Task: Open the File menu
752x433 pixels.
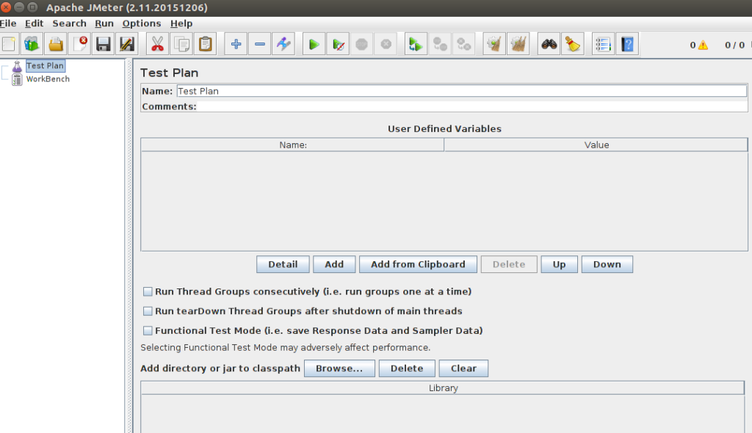Action: coord(8,23)
